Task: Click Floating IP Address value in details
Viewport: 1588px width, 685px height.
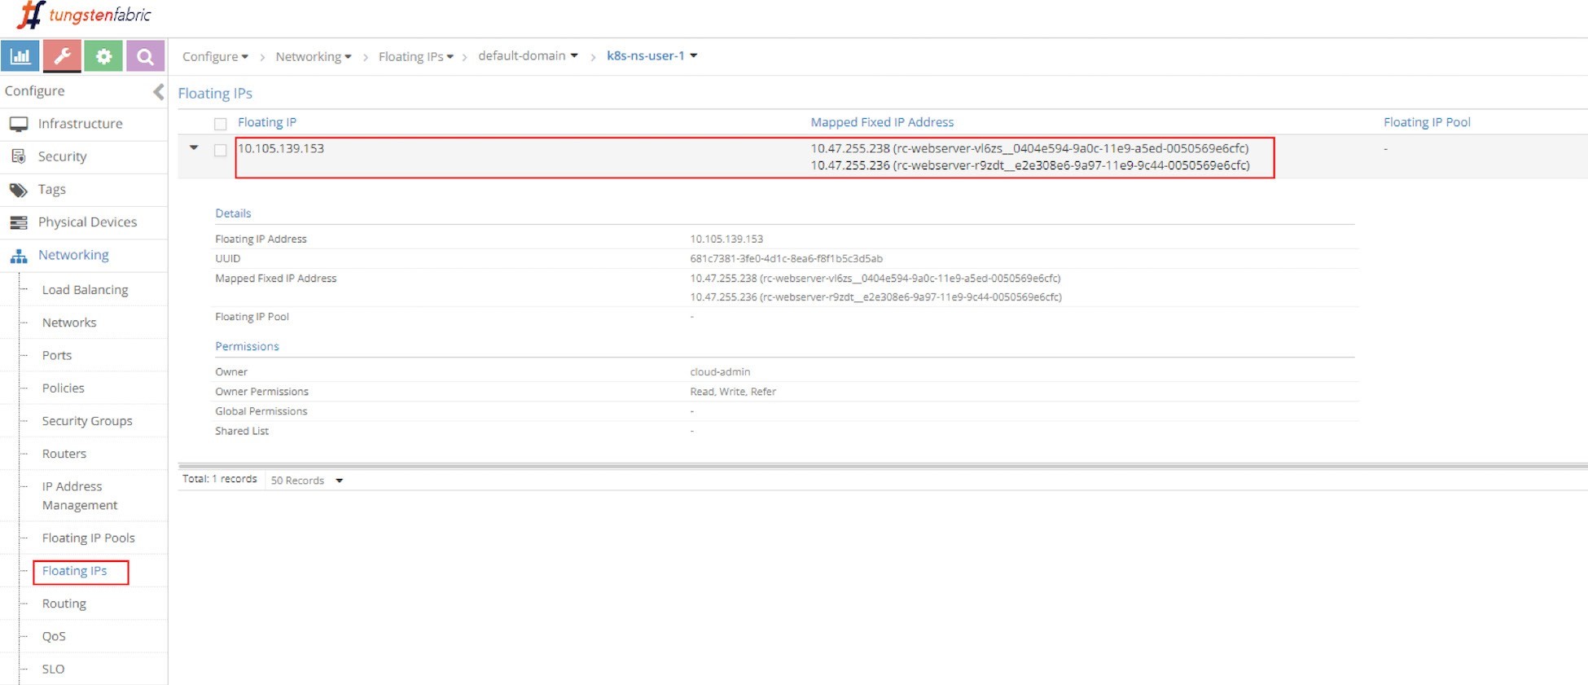Action: tap(726, 239)
